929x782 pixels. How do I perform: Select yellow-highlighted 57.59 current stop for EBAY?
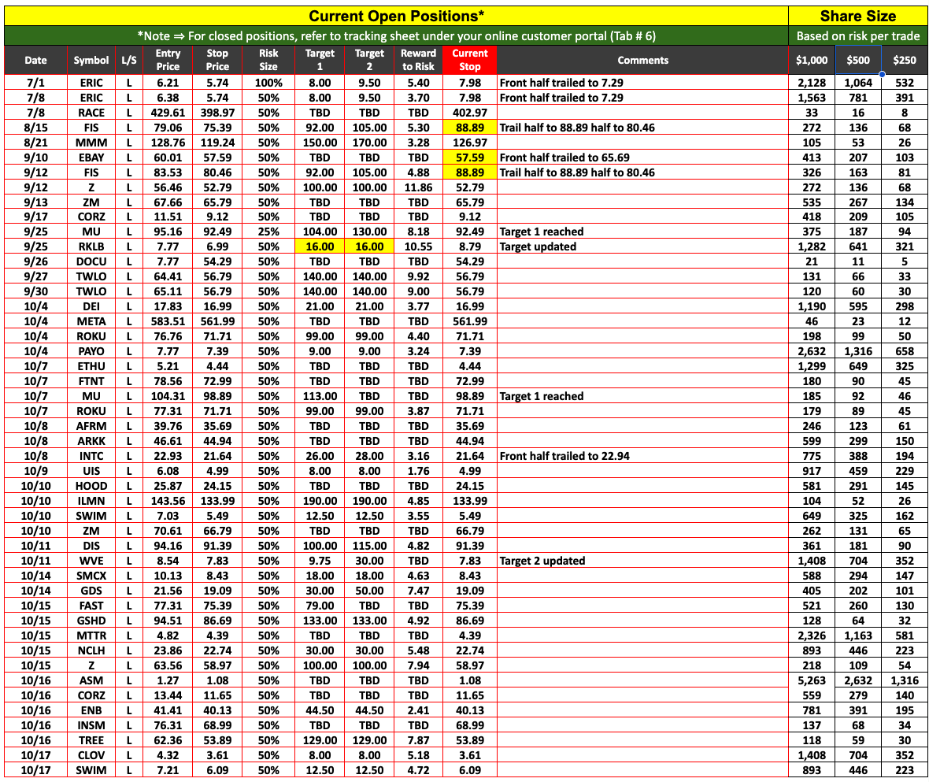click(470, 157)
